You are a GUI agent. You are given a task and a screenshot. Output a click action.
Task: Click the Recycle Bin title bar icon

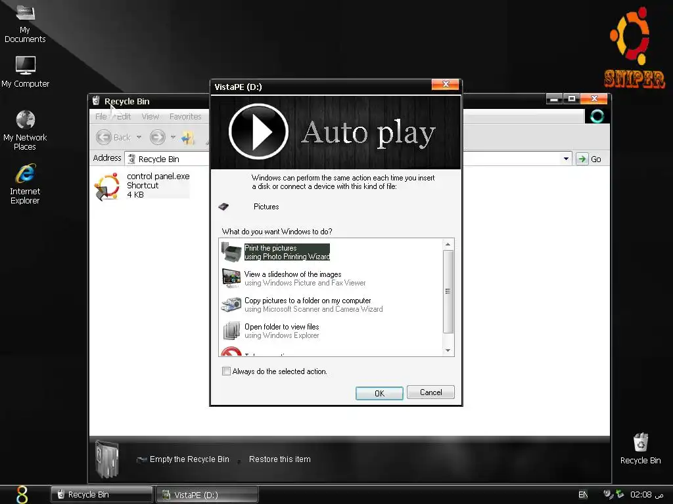tap(96, 100)
